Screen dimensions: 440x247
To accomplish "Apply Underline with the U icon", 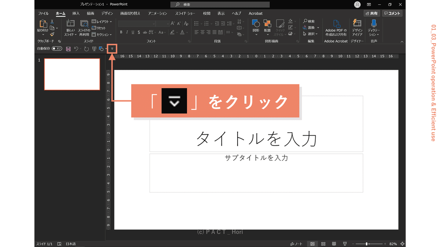I will pos(133,32).
